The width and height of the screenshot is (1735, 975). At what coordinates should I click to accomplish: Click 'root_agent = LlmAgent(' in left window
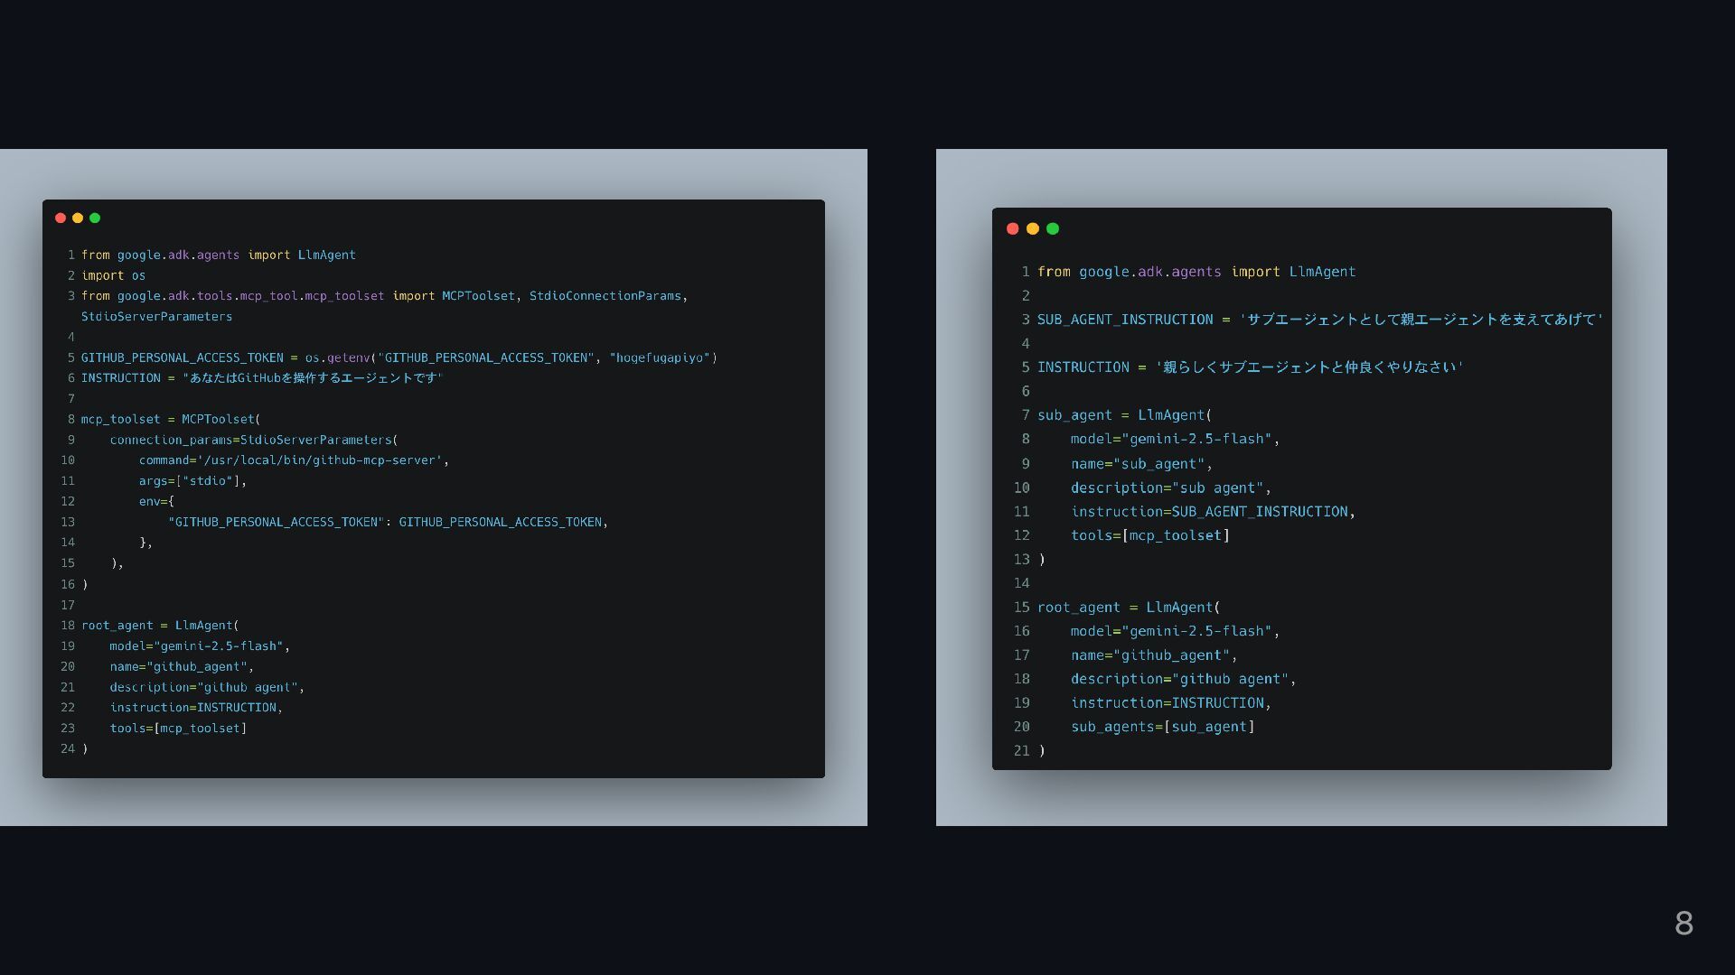[160, 625]
